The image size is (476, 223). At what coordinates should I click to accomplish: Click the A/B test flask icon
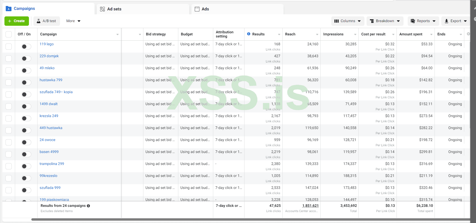(x=39, y=21)
